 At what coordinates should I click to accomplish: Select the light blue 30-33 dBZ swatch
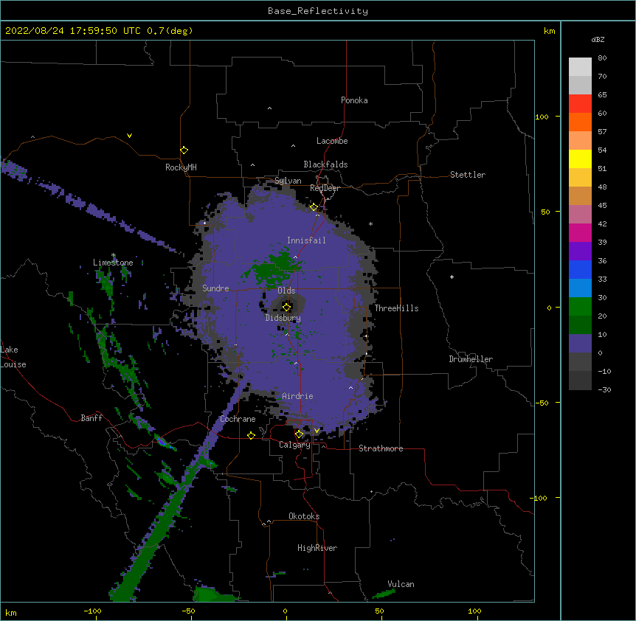pyautogui.click(x=580, y=288)
